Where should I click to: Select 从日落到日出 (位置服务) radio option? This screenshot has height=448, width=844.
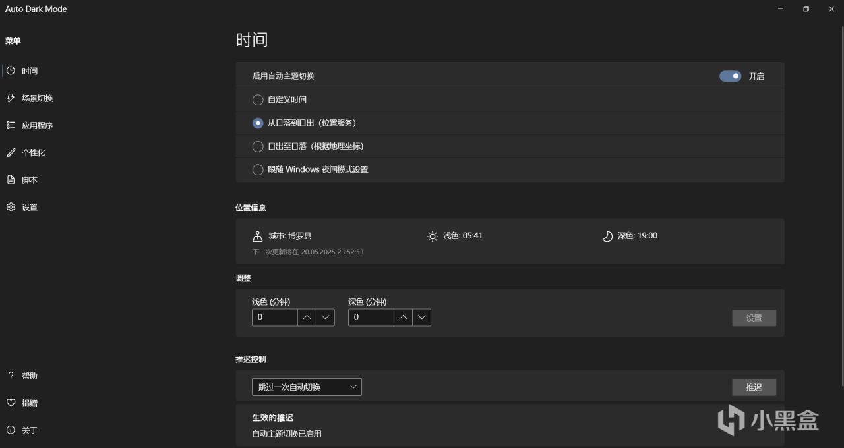point(258,123)
